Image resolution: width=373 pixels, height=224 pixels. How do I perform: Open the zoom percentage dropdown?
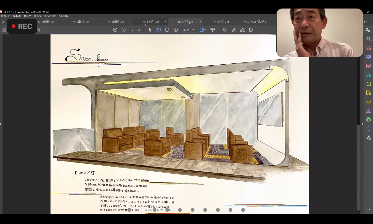pos(193,30)
